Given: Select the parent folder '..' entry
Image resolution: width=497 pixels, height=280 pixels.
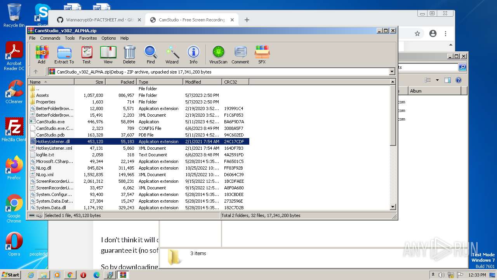Looking at the screenshot, I should [x=139, y=89].
